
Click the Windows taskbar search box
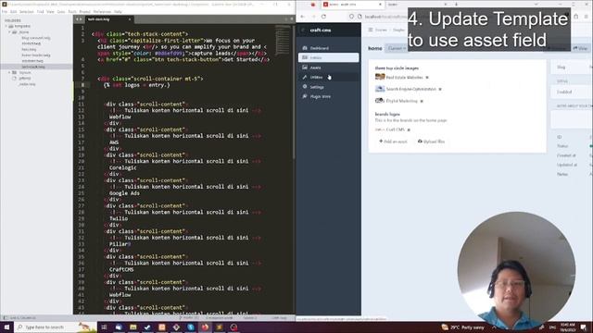coord(56,327)
